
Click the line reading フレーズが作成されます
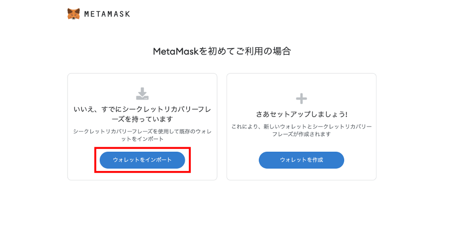tap(301, 134)
